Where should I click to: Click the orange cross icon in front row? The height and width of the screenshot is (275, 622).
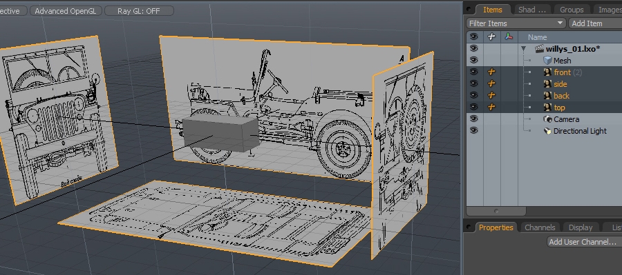pos(491,72)
